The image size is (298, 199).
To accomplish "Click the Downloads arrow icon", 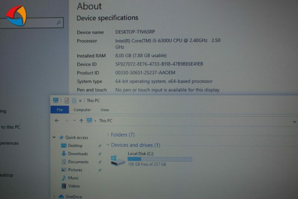I will pos(64,154).
